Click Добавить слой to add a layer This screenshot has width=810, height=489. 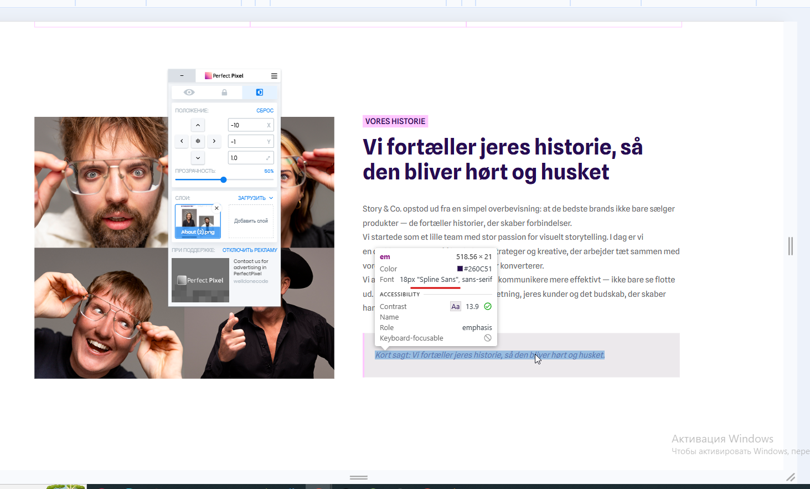[x=251, y=221]
